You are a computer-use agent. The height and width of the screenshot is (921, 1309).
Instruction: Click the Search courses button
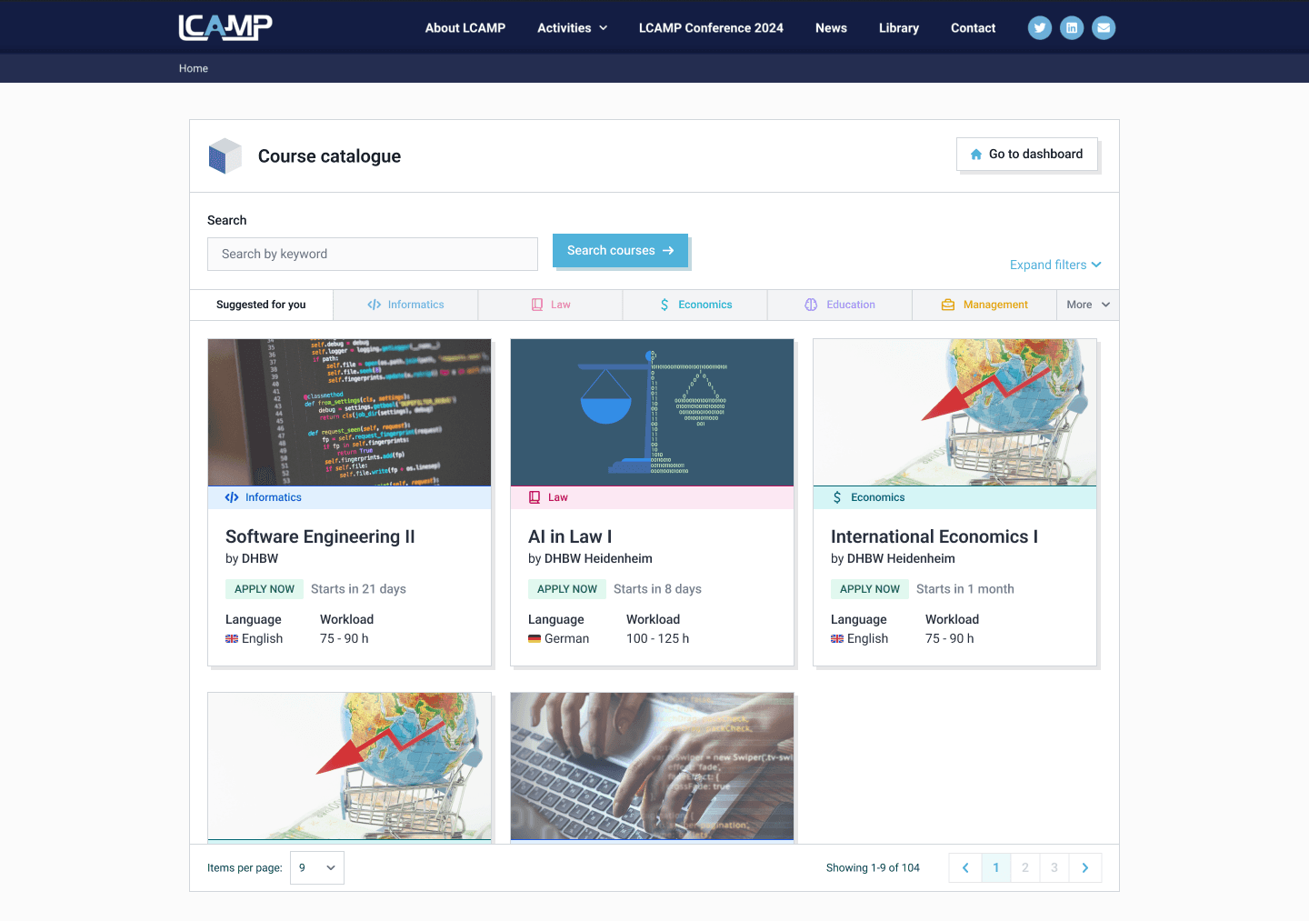tap(620, 250)
